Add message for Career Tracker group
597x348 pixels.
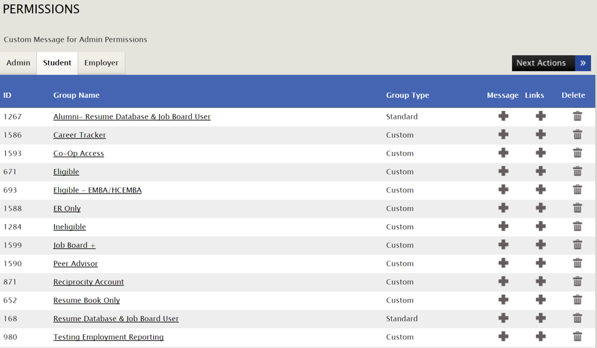(503, 135)
